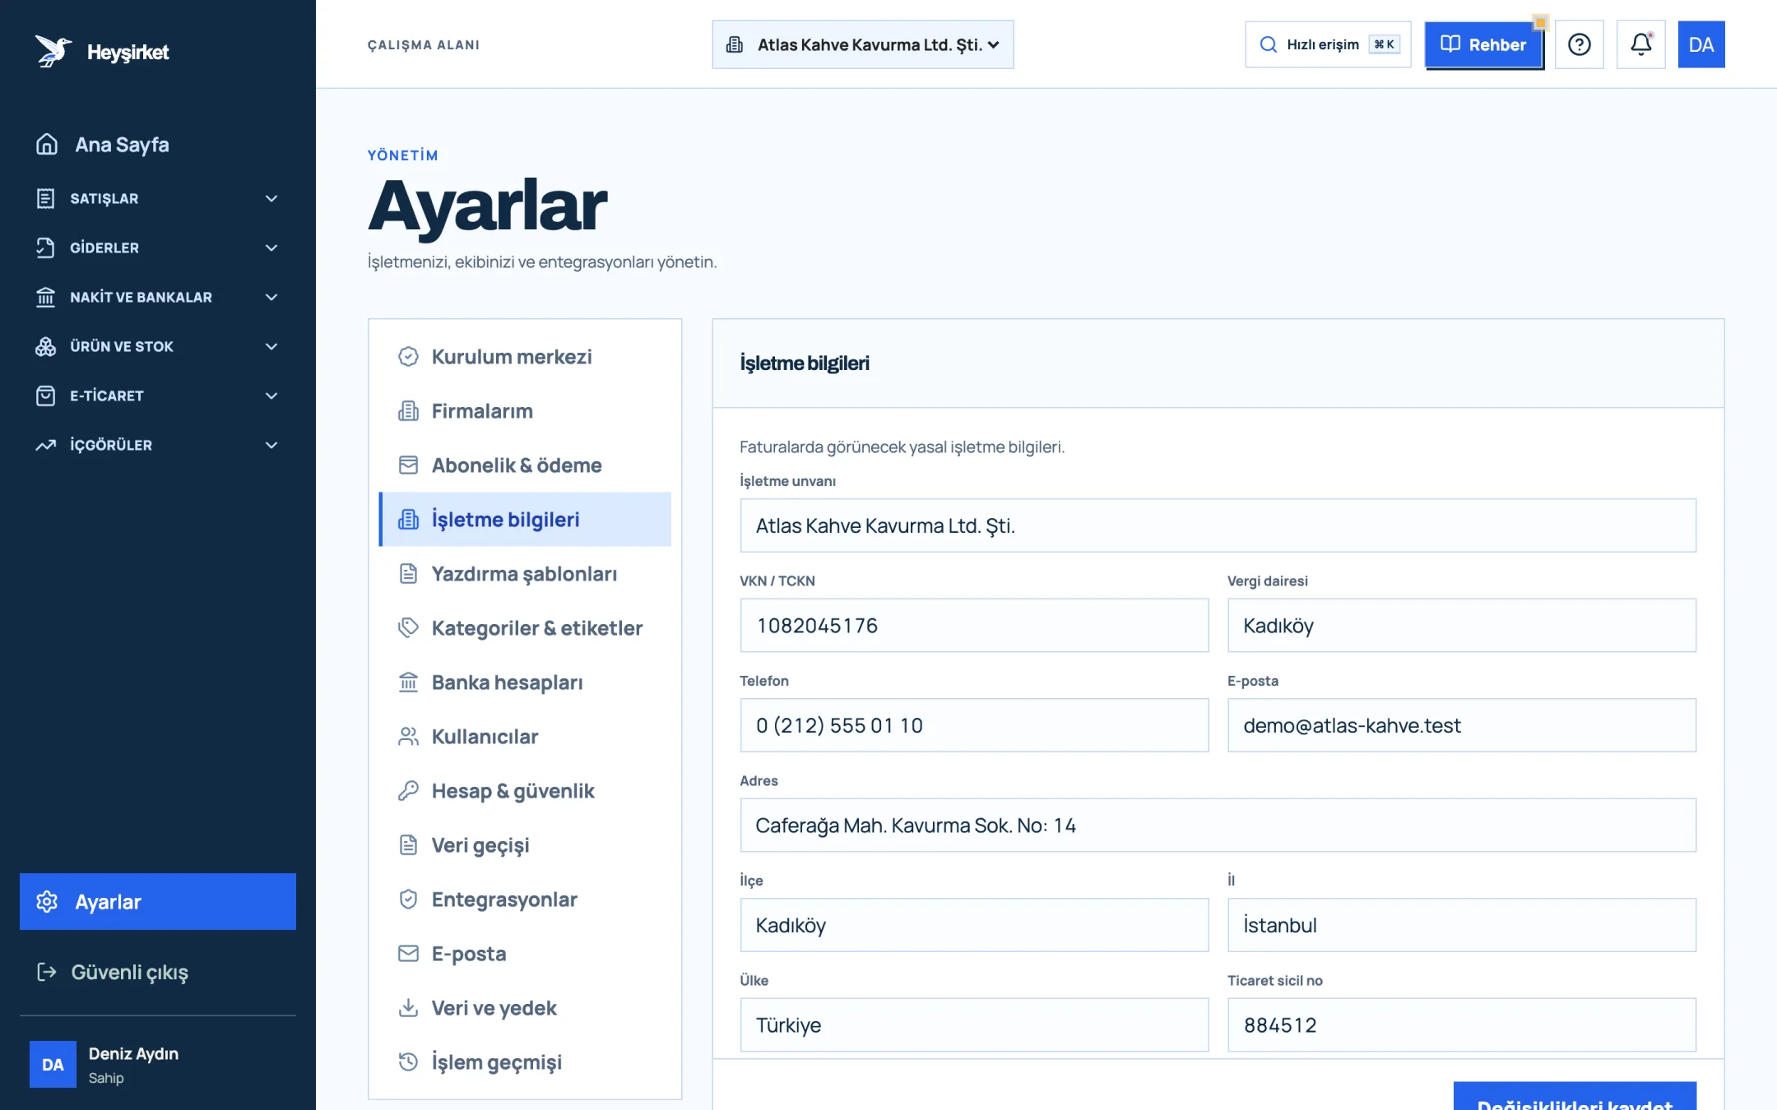
Task: Click the DA avatar in top bar
Action: (1701, 44)
